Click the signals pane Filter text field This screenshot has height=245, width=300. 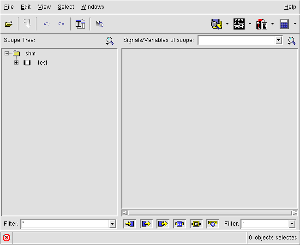pos(265,224)
